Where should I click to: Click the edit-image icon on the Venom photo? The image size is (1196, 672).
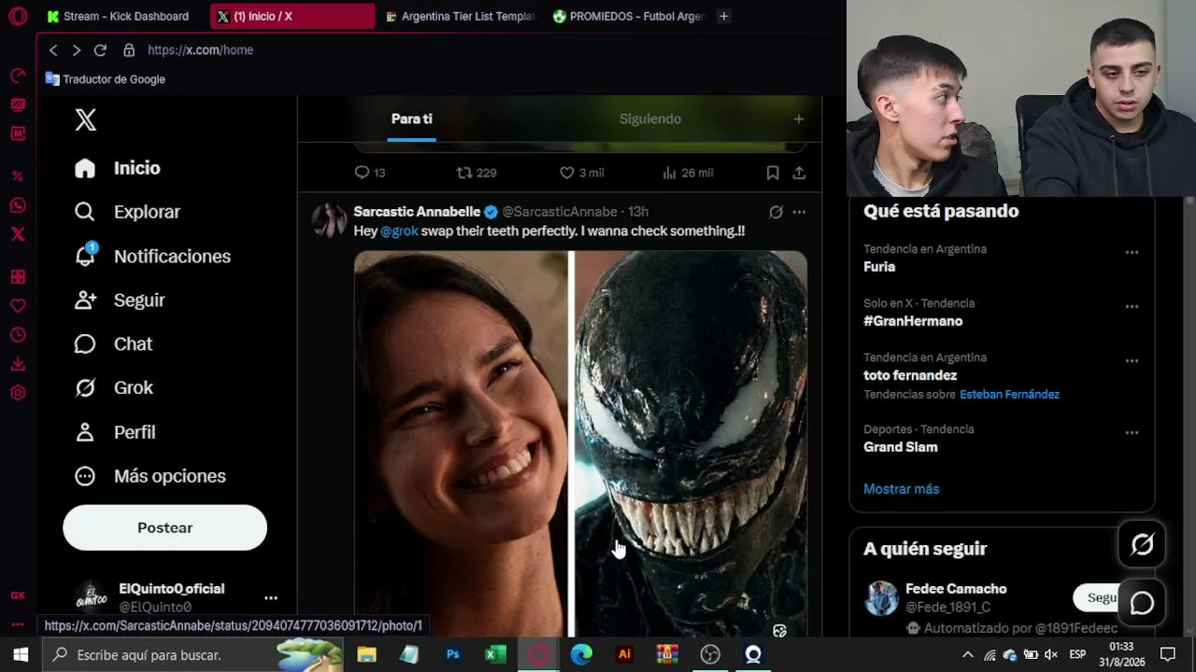[779, 631]
